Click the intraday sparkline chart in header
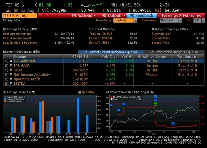This screenshot has width=207, height=148. 91,5
